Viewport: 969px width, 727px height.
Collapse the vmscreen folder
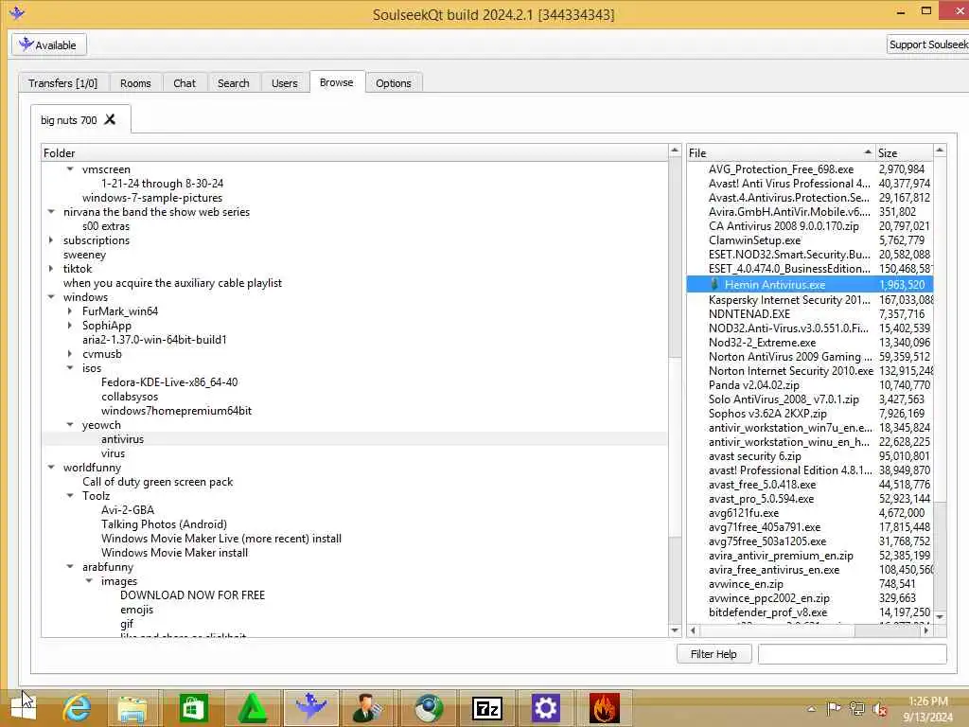70,168
